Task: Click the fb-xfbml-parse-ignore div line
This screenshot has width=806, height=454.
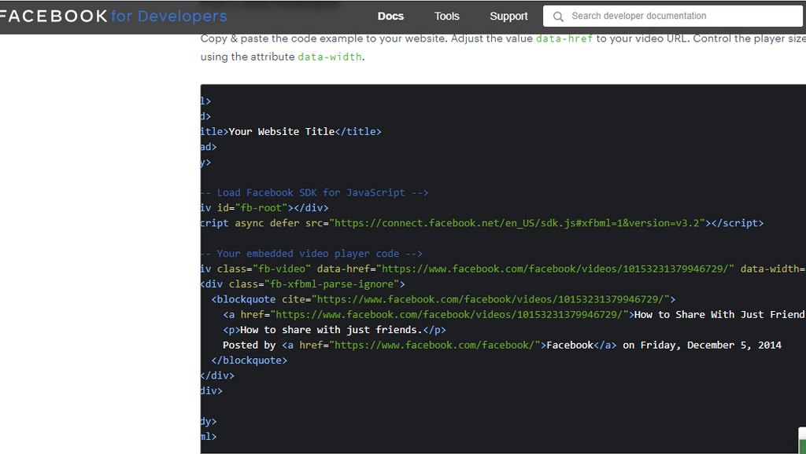Action: [x=303, y=284]
